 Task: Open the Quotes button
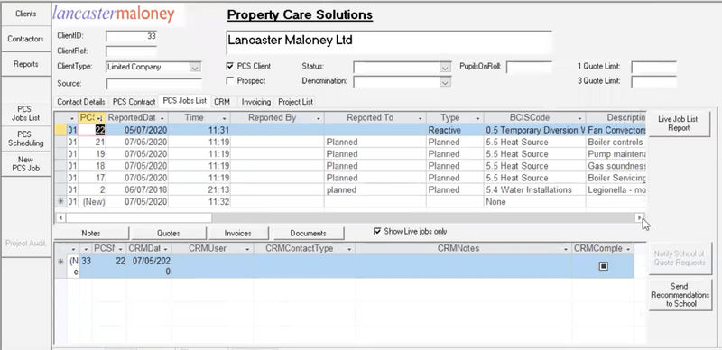point(169,234)
